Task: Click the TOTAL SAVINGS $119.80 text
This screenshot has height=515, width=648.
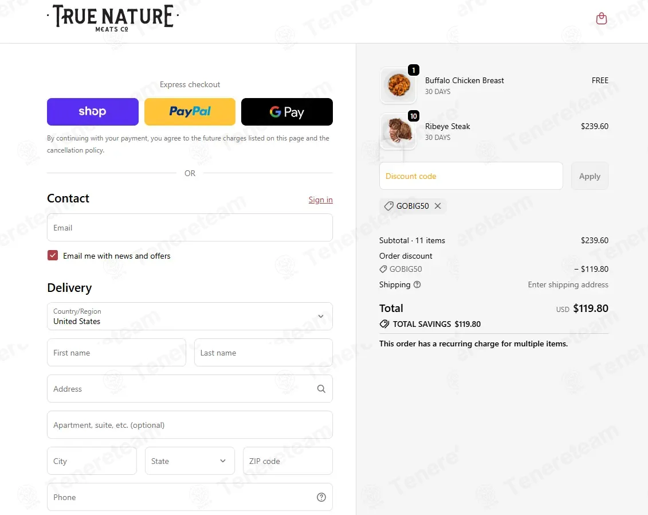Action: pyautogui.click(x=437, y=324)
